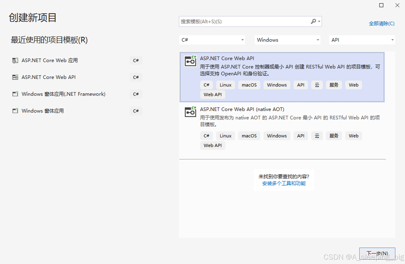Expand search options arrow beside magnifier
Viewport: 405px width, 264px height.
(319, 22)
